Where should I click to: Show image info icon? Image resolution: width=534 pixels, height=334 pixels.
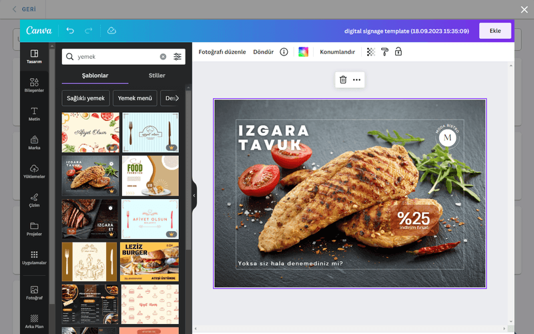(x=284, y=52)
